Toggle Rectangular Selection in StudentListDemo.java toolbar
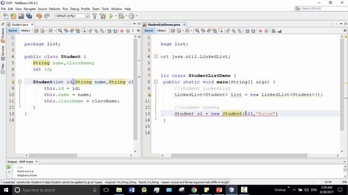Viewport: 348px width, 195px height. click(221, 31)
